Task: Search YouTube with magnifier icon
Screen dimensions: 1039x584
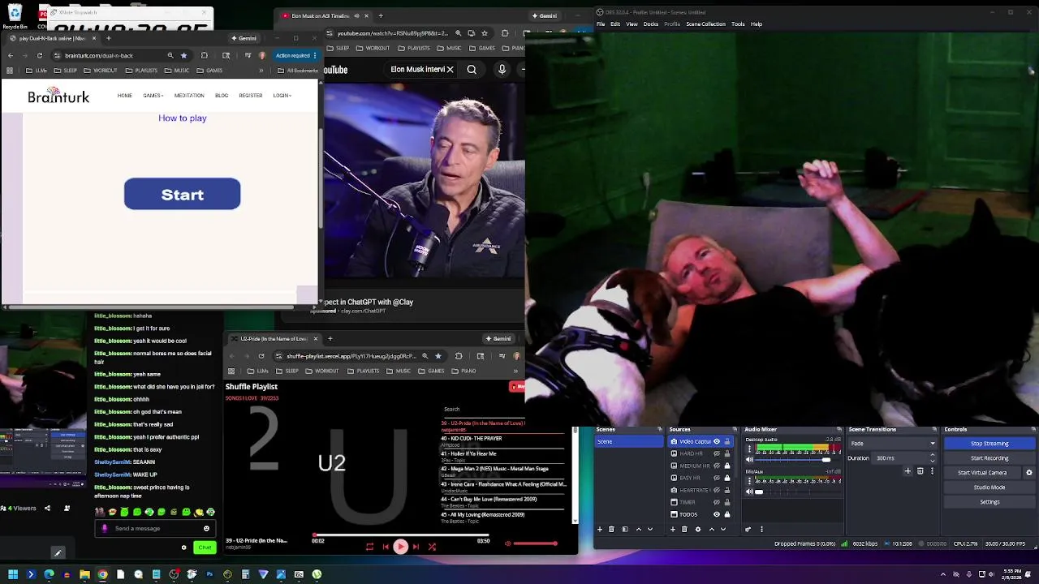Action: point(472,70)
